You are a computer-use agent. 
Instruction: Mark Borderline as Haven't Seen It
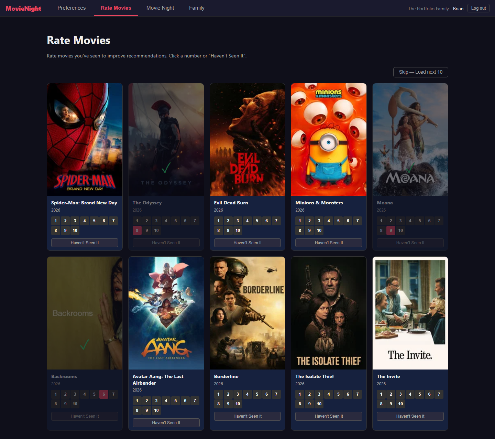[247, 416]
